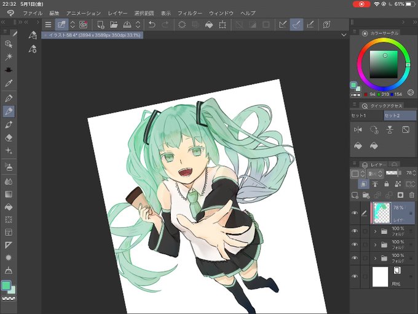Open the ヘルプ menu
This screenshot has height=314, width=418.
point(248,13)
